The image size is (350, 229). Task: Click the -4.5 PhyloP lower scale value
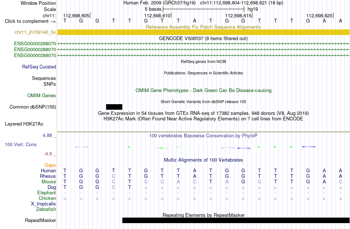pos(48,154)
